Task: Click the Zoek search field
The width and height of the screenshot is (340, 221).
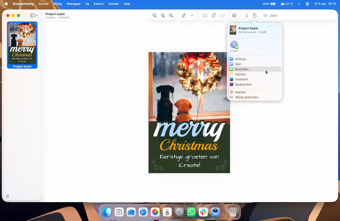Action: coord(299,16)
